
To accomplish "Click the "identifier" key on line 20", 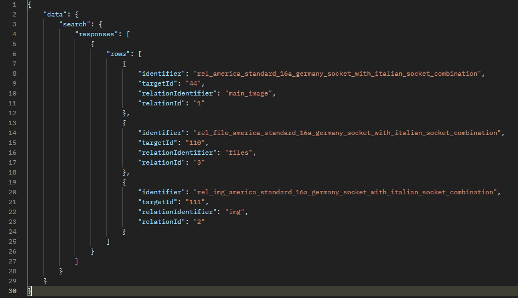I will pos(162,192).
